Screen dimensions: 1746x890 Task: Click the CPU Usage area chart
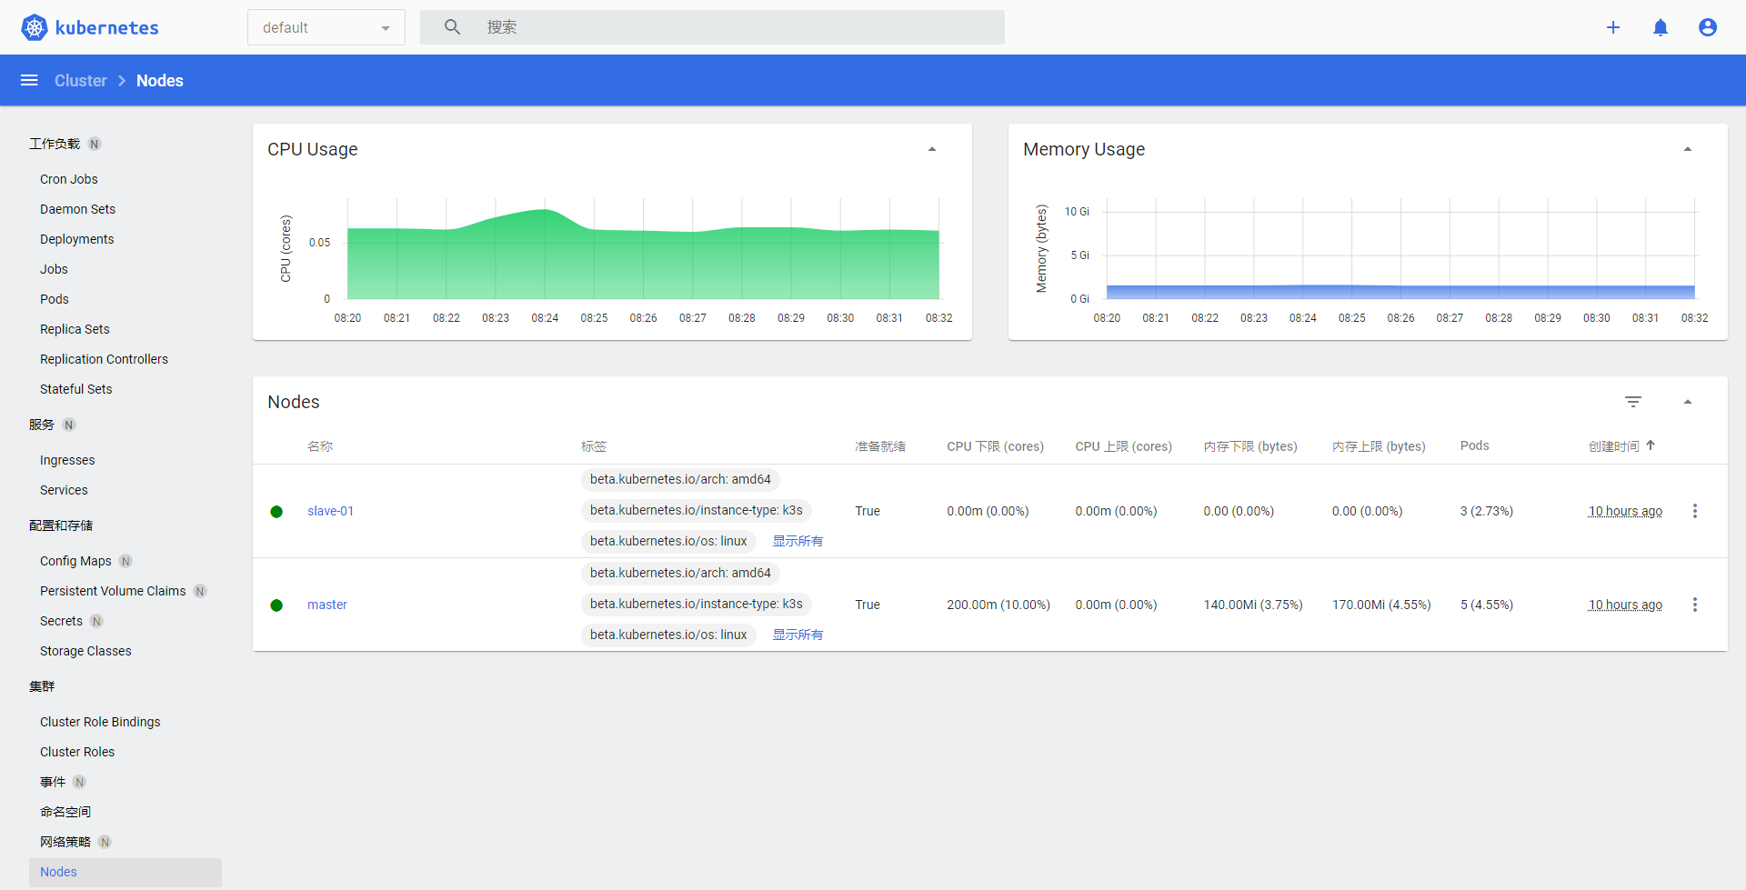tap(643, 254)
